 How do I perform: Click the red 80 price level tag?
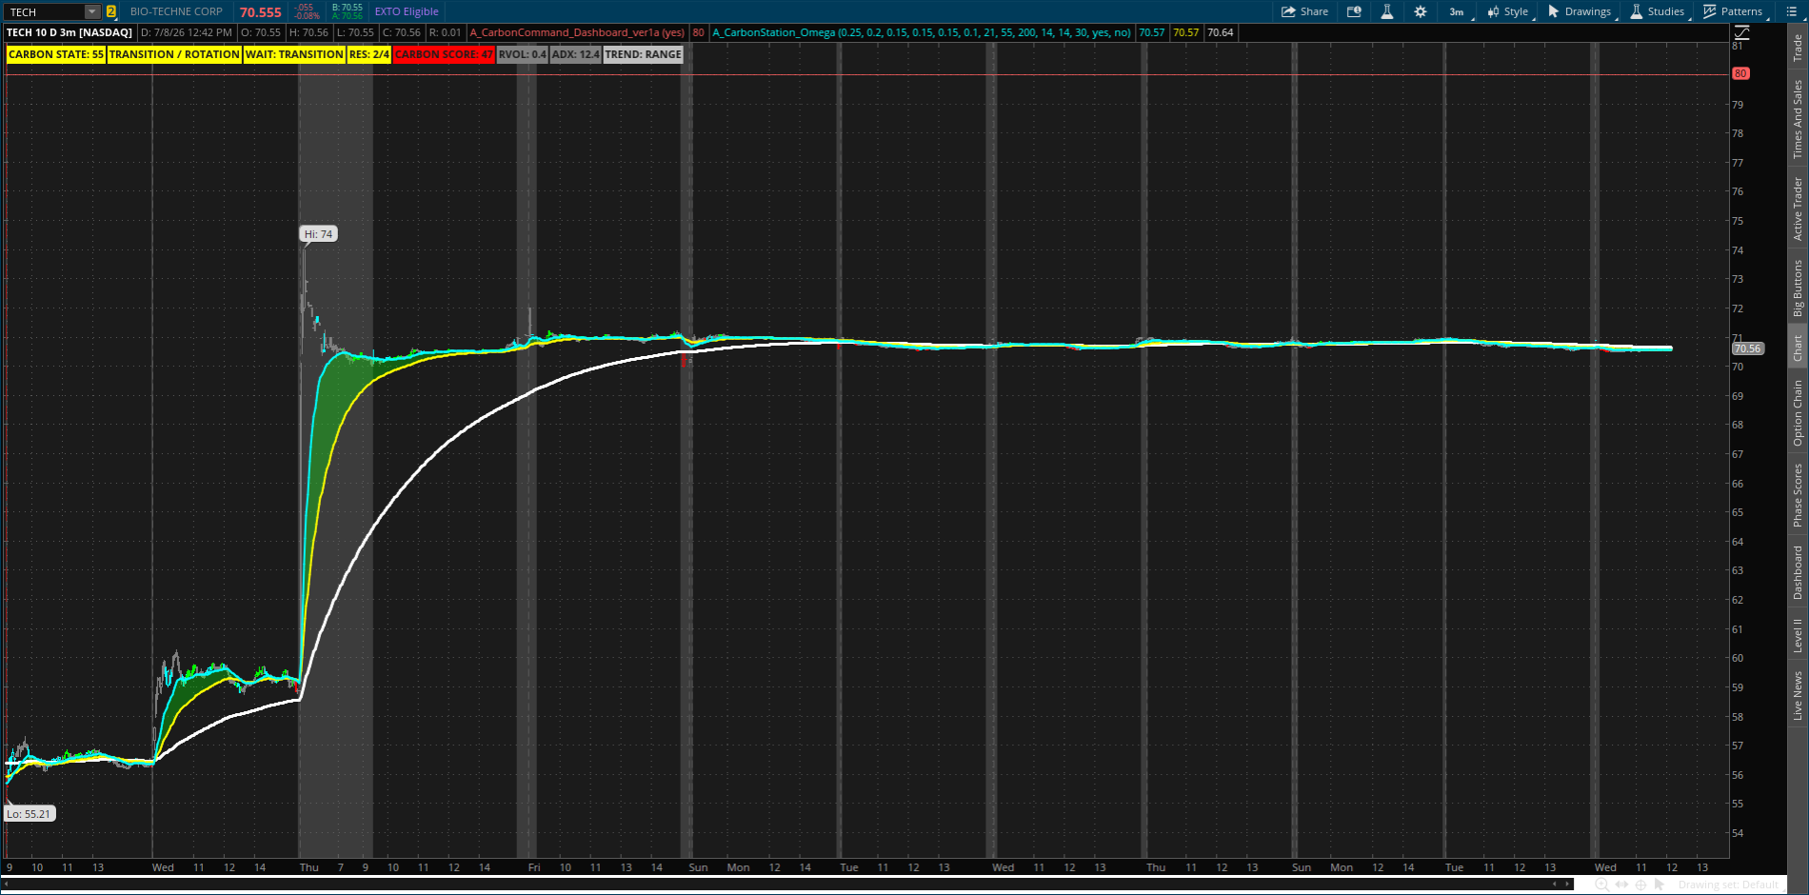[x=1740, y=73]
